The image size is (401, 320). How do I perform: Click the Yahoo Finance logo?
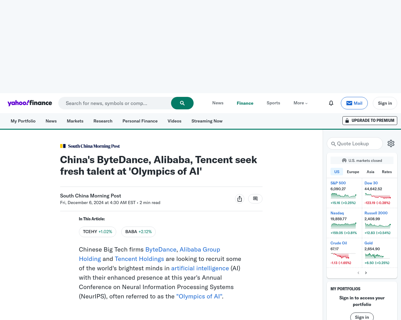[x=30, y=103]
